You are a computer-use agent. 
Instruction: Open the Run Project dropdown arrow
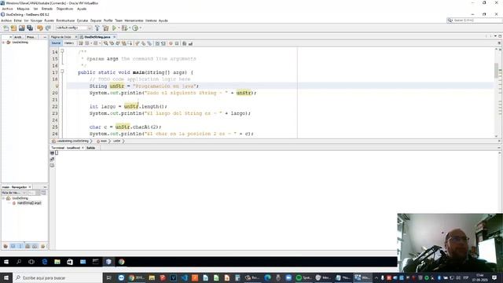pos(119,28)
